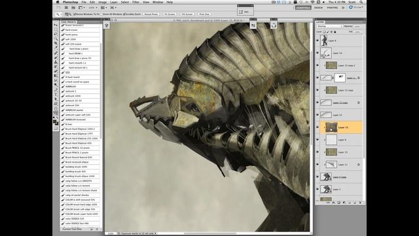Select the Layer 15 thumbnail
Screen dimensions: 419x236
click(x=331, y=127)
